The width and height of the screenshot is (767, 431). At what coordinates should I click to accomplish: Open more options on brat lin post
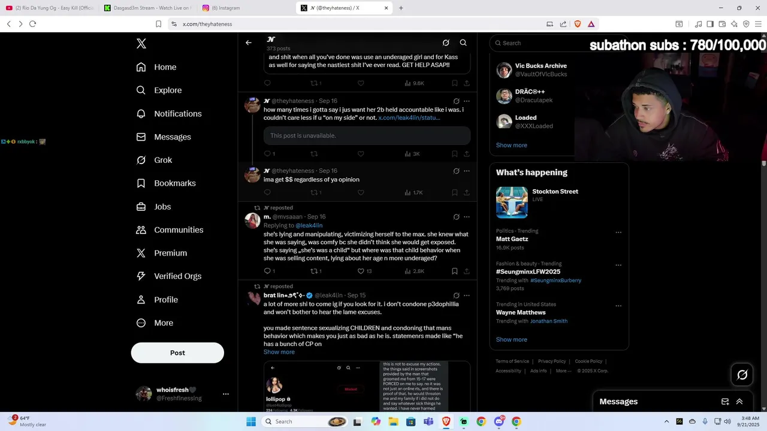pos(467,295)
